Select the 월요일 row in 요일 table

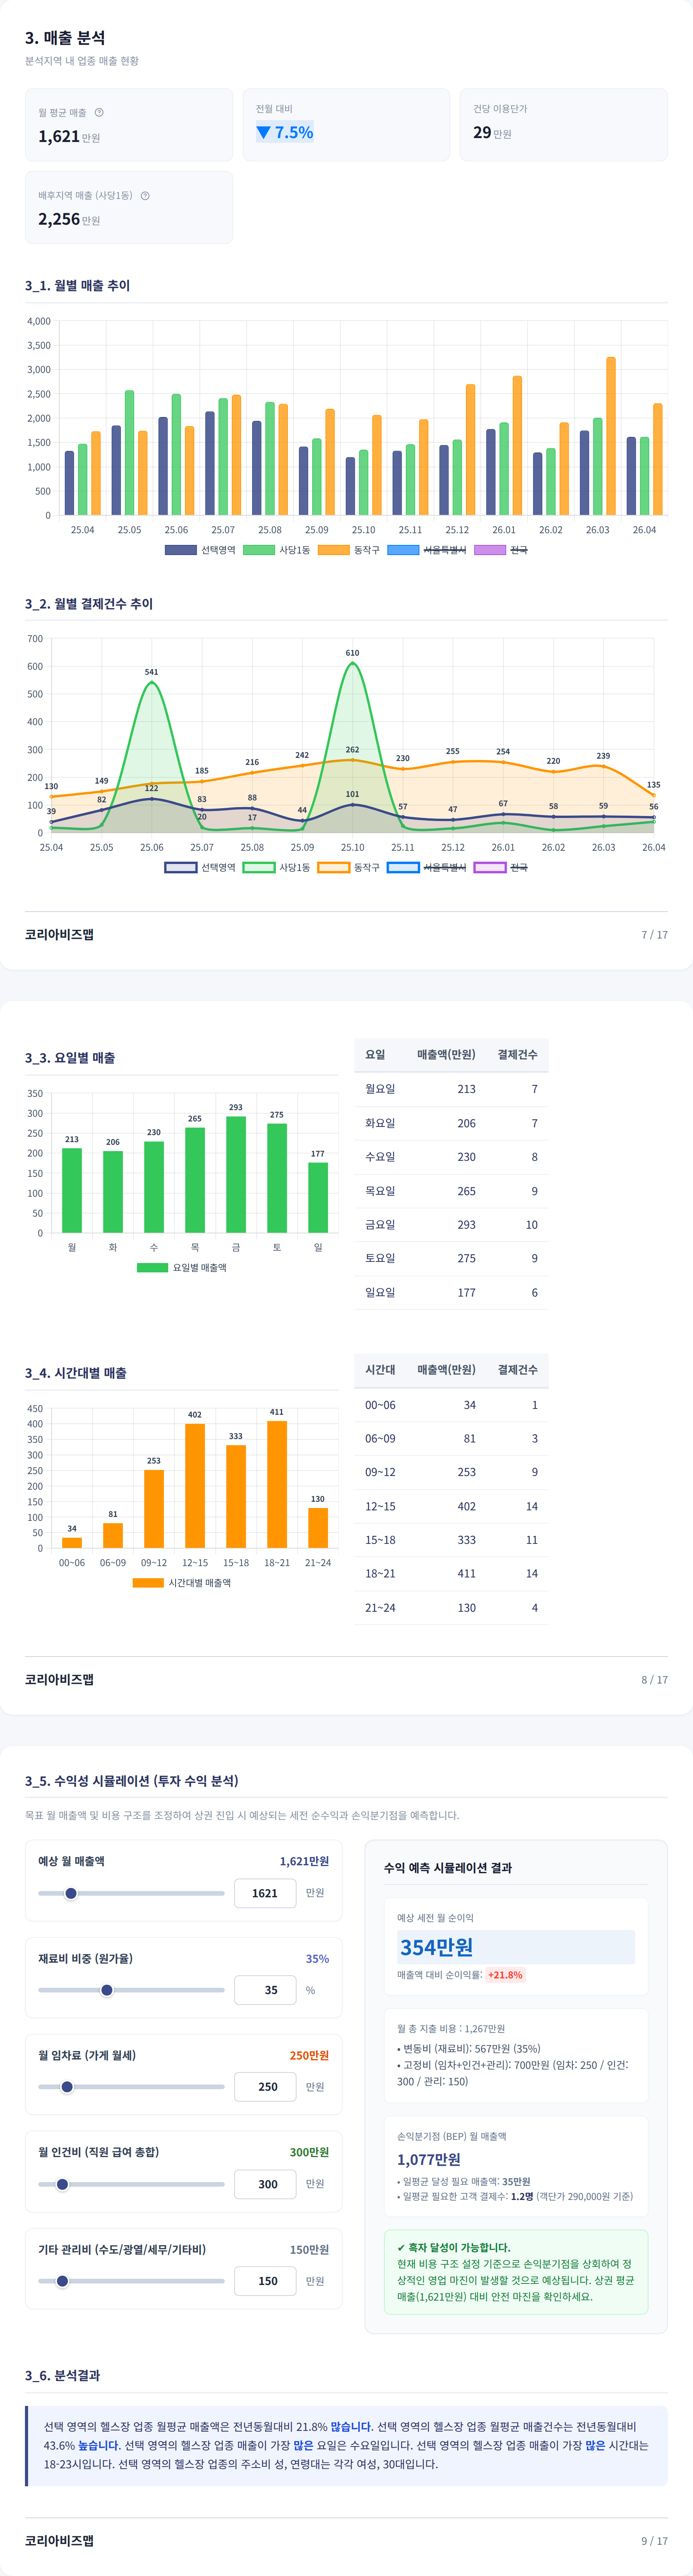coord(451,1089)
